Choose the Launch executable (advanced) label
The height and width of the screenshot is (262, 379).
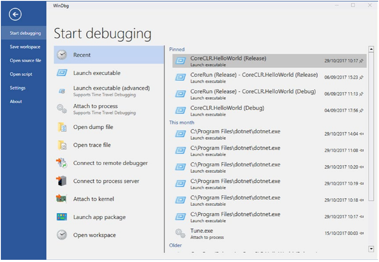(111, 88)
